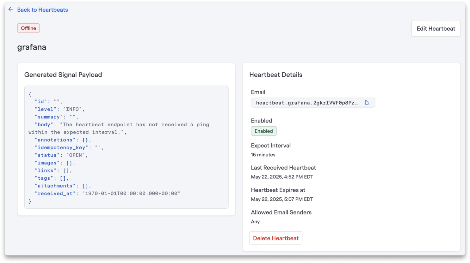The height and width of the screenshot is (263, 470).
Task: Click the "id": "" payload line
Action: click(49, 102)
